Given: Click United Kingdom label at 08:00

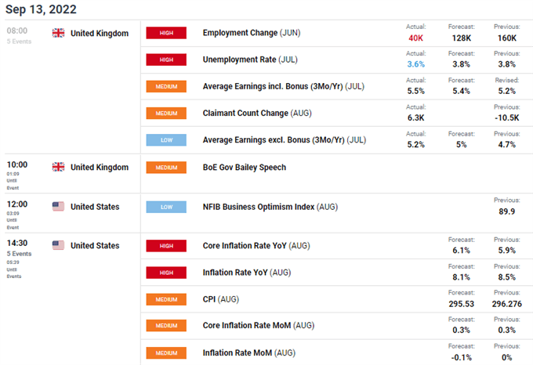Looking at the screenshot, I should (100, 33).
